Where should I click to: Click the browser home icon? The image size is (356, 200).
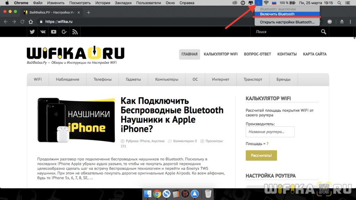tap(31, 22)
